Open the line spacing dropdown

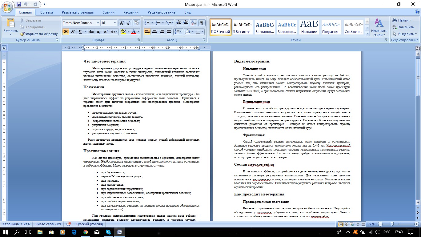click(x=178, y=31)
